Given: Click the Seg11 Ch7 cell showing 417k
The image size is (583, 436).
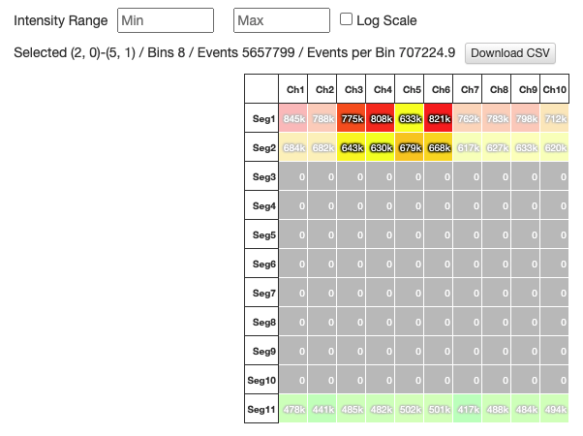Looking at the screenshot, I should tap(468, 410).
